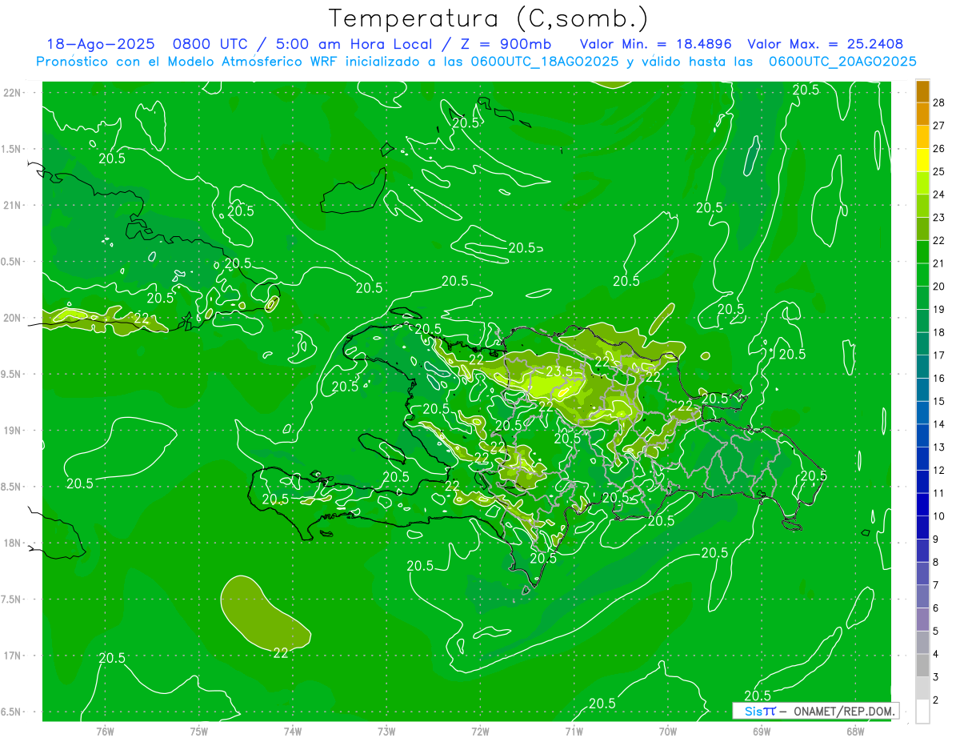Click the "73W" longitude axis label
The image size is (960, 742).
(386, 731)
